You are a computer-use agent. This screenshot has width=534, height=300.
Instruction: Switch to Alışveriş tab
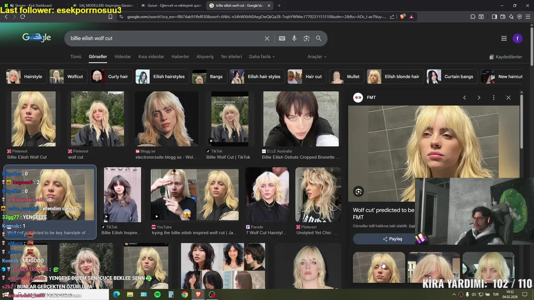coord(205,57)
